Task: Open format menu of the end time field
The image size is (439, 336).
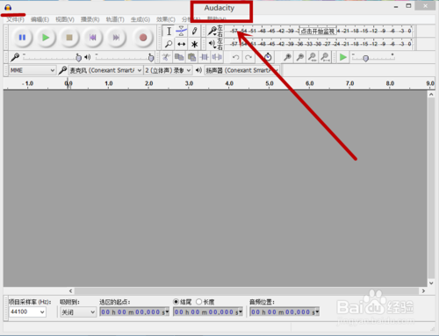Action: click(x=241, y=312)
